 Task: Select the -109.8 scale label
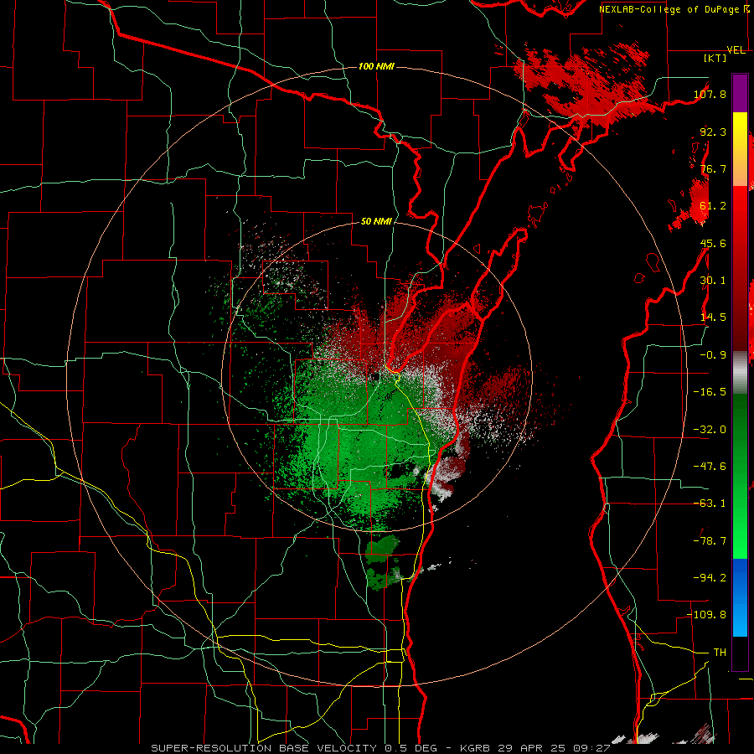[x=707, y=615]
